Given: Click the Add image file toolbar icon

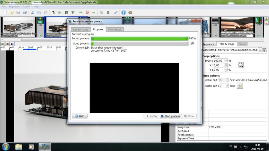Looking at the screenshot, I should 60,13.
